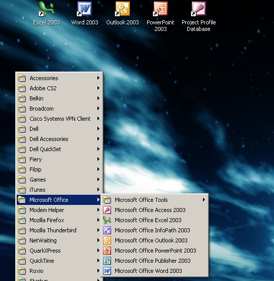274x281 pixels.
Task: Expand the NetWaiting submenu arrow
Action: 98,240
